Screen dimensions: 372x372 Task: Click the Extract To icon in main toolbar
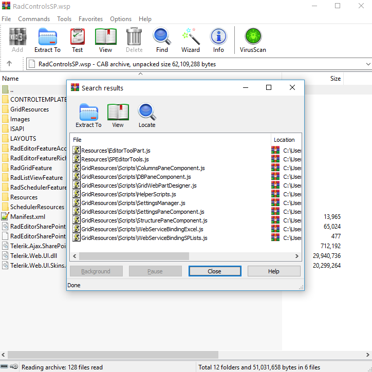tap(47, 40)
